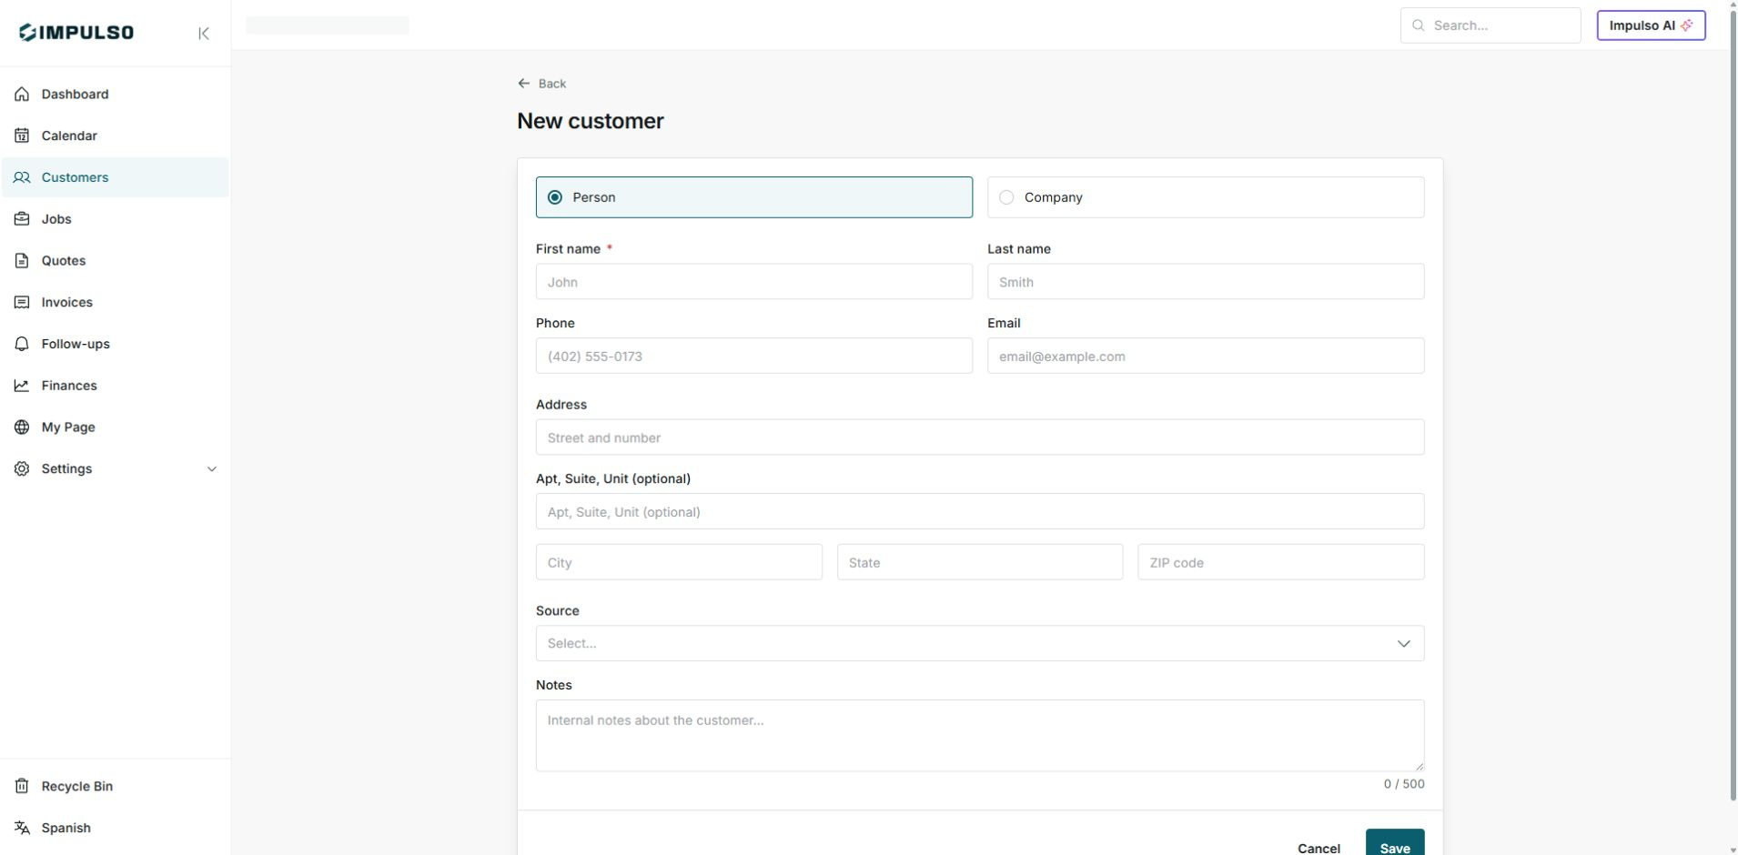The image size is (1738, 855).
Task: Click the top Search box
Action: click(1490, 25)
